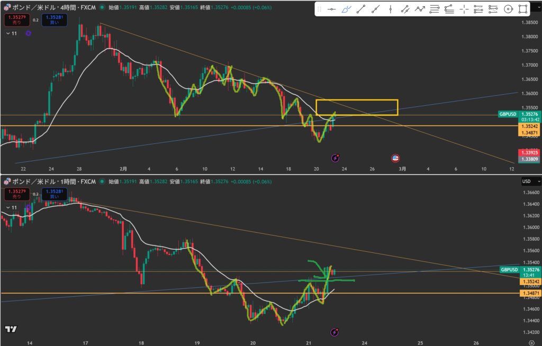Viewport: 542px width, 346px height.
Task: Select the trend line tool
Action: (x=361, y=9)
